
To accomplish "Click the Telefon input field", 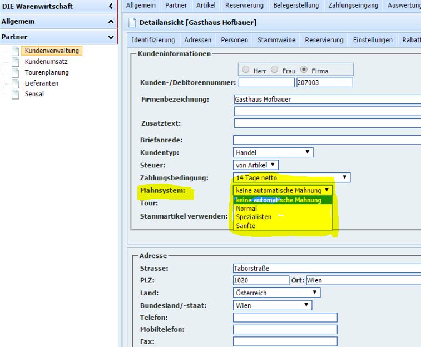I will 285,318.
